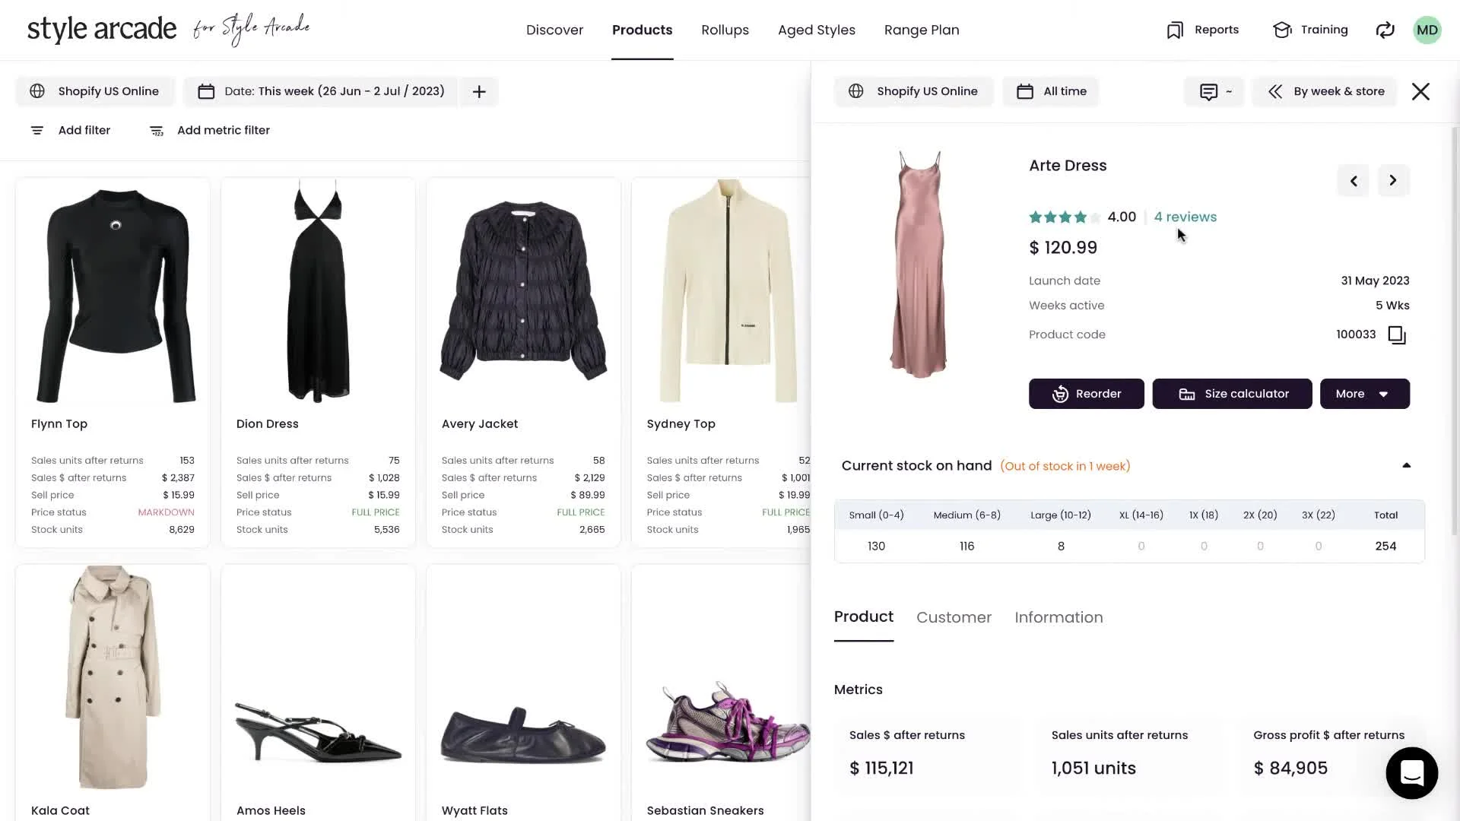Screen dimensions: 1460x821
Task: Open the All time date selector
Action: click(1051, 91)
